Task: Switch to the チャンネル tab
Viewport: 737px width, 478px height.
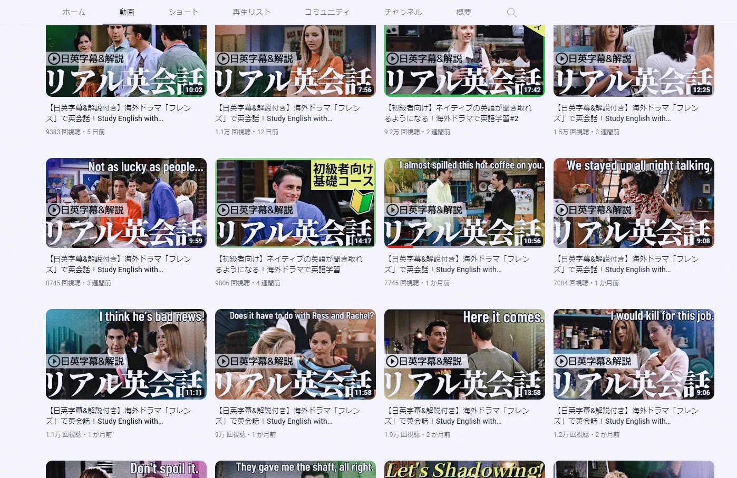Action: click(x=403, y=12)
